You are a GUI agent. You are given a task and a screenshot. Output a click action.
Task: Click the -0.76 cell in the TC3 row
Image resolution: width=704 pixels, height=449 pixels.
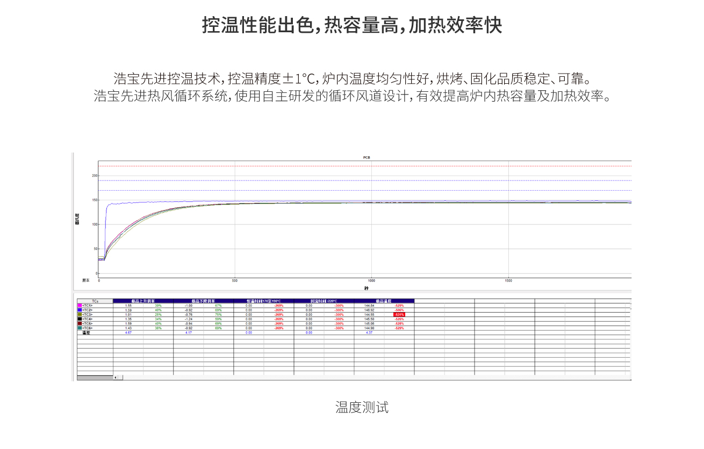point(189,315)
